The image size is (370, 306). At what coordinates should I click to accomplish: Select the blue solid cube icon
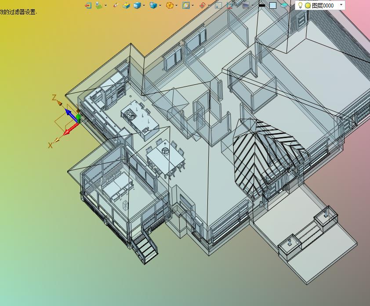point(137,5)
